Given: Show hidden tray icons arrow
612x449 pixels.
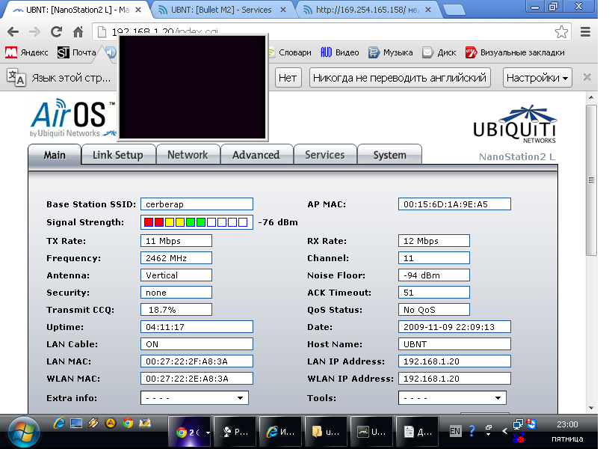Looking at the screenshot, I should coord(504,431).
